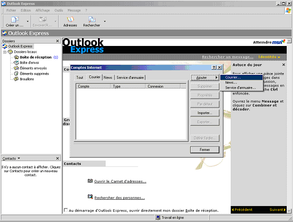The image size is (293, 222).
Task: Open dropdown arrow next to Envoyer/Recevoir
Action: [55, 21]
